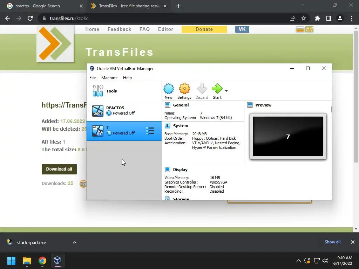This screenshot has height=269, width=359.
Task: Click the Display section header
Action: coord(180,170)
